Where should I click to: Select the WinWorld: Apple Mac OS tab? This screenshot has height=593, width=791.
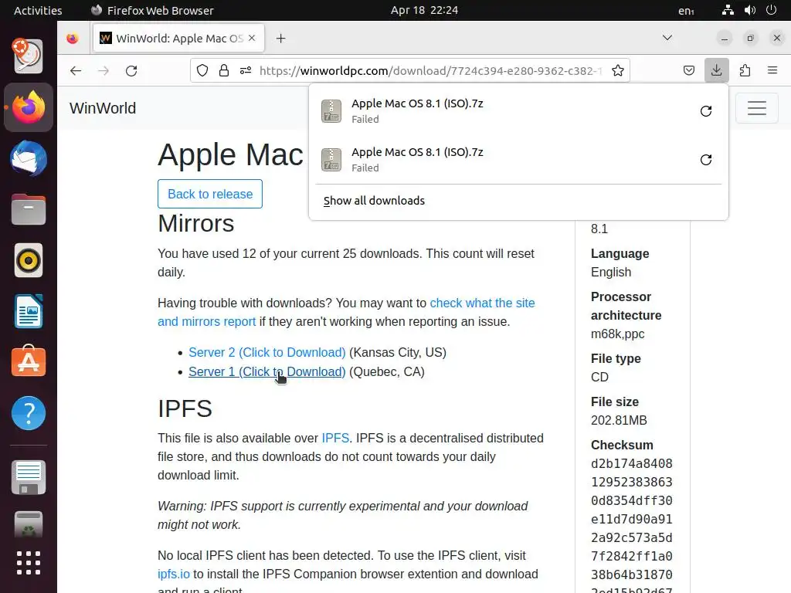click(178, 39)
